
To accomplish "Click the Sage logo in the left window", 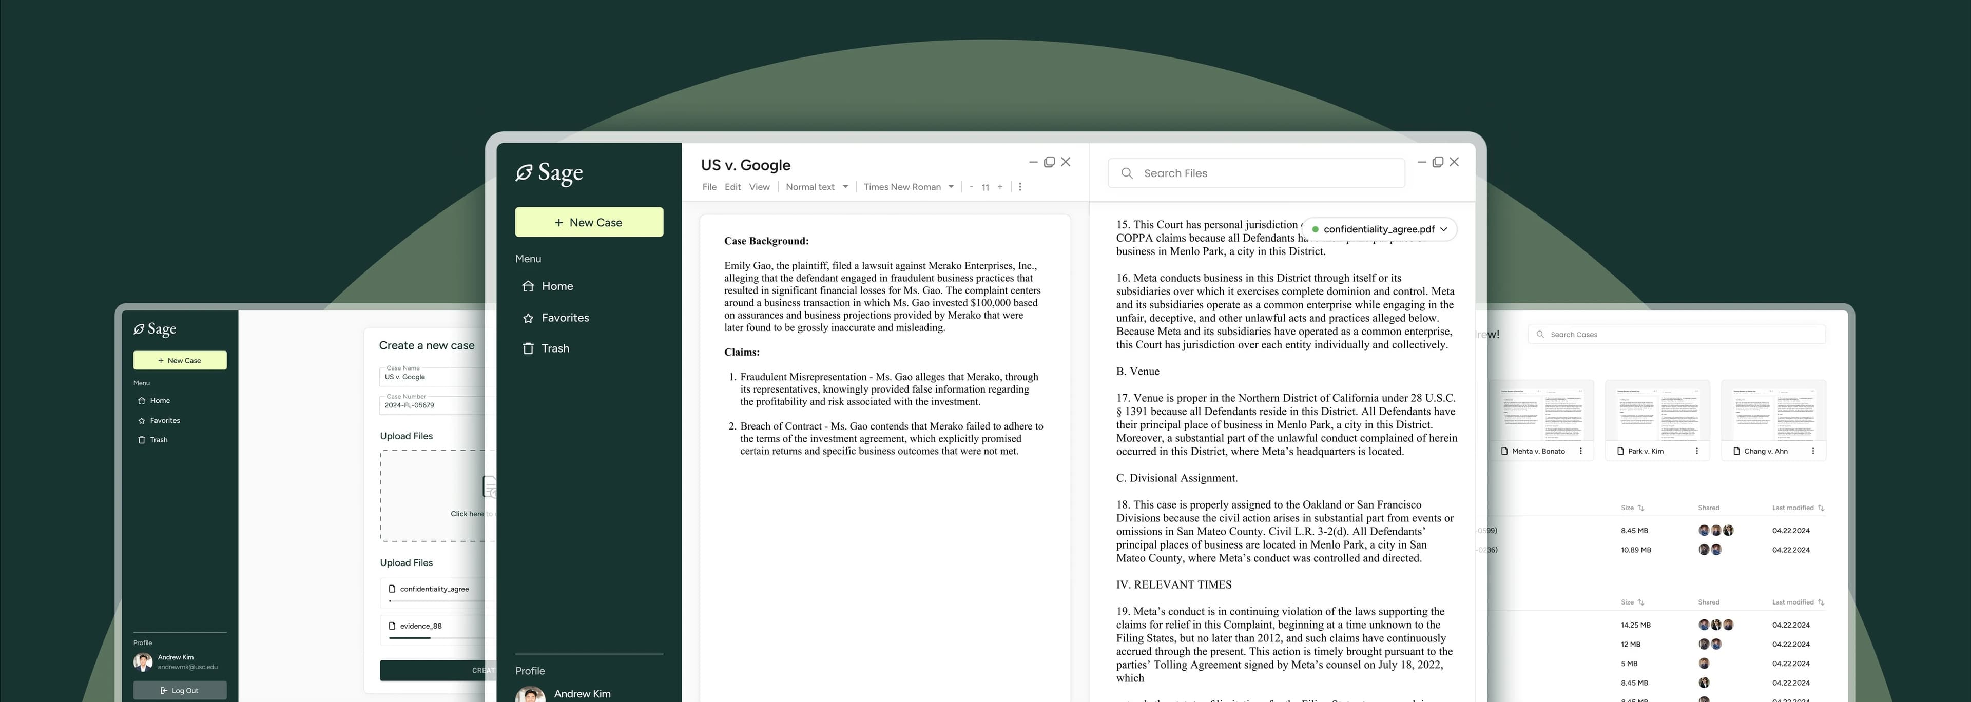I will tap(154, 329).
